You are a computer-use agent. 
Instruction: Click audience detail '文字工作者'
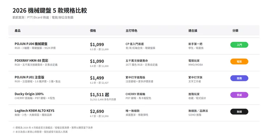tap(195, 82)
